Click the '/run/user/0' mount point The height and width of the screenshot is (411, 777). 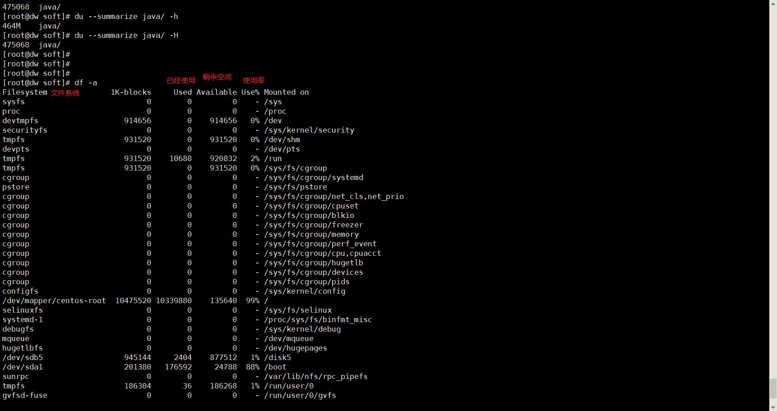[x=289, y=386]
